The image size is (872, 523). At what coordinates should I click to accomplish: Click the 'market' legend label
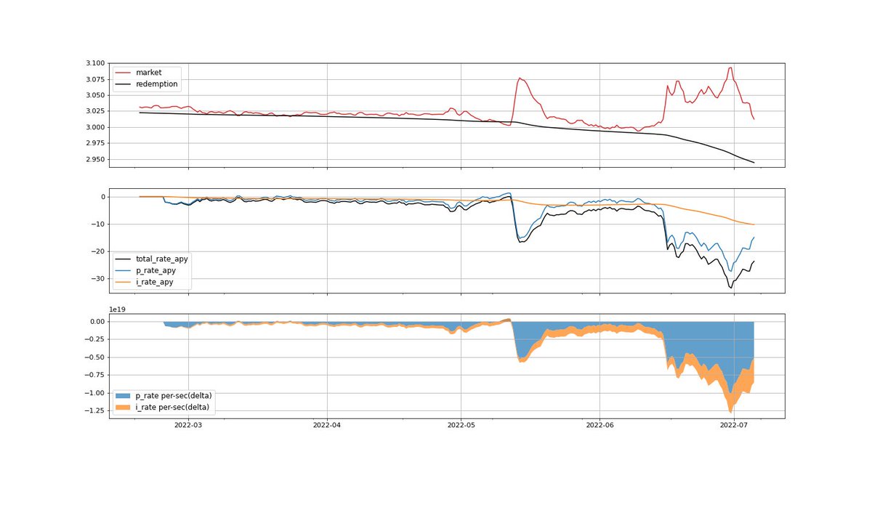(148, 73)
